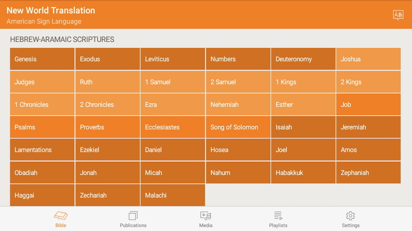
Task: Open the Playlists tab icon
Action: pos(278,216)
